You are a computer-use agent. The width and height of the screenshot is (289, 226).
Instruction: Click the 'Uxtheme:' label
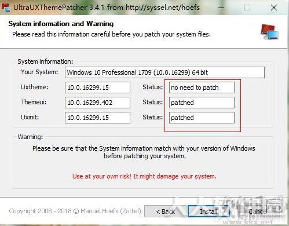pyautogui.click(x=35, y=87)
